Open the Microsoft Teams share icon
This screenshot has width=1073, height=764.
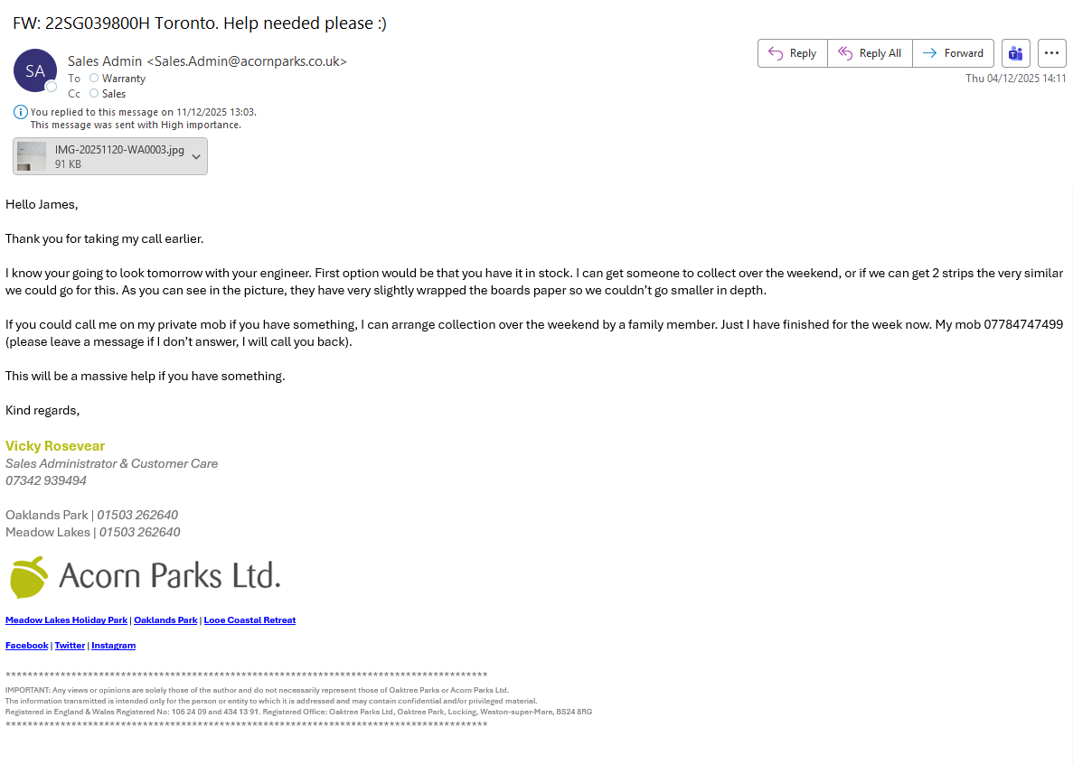coord(1015,53)
